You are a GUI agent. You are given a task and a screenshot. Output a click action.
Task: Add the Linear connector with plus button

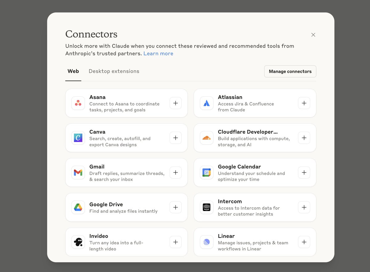click(304, 242)
